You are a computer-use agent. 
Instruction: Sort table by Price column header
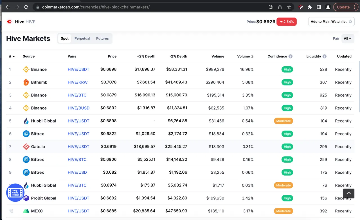pyautogui.click(x=112, y=56)
